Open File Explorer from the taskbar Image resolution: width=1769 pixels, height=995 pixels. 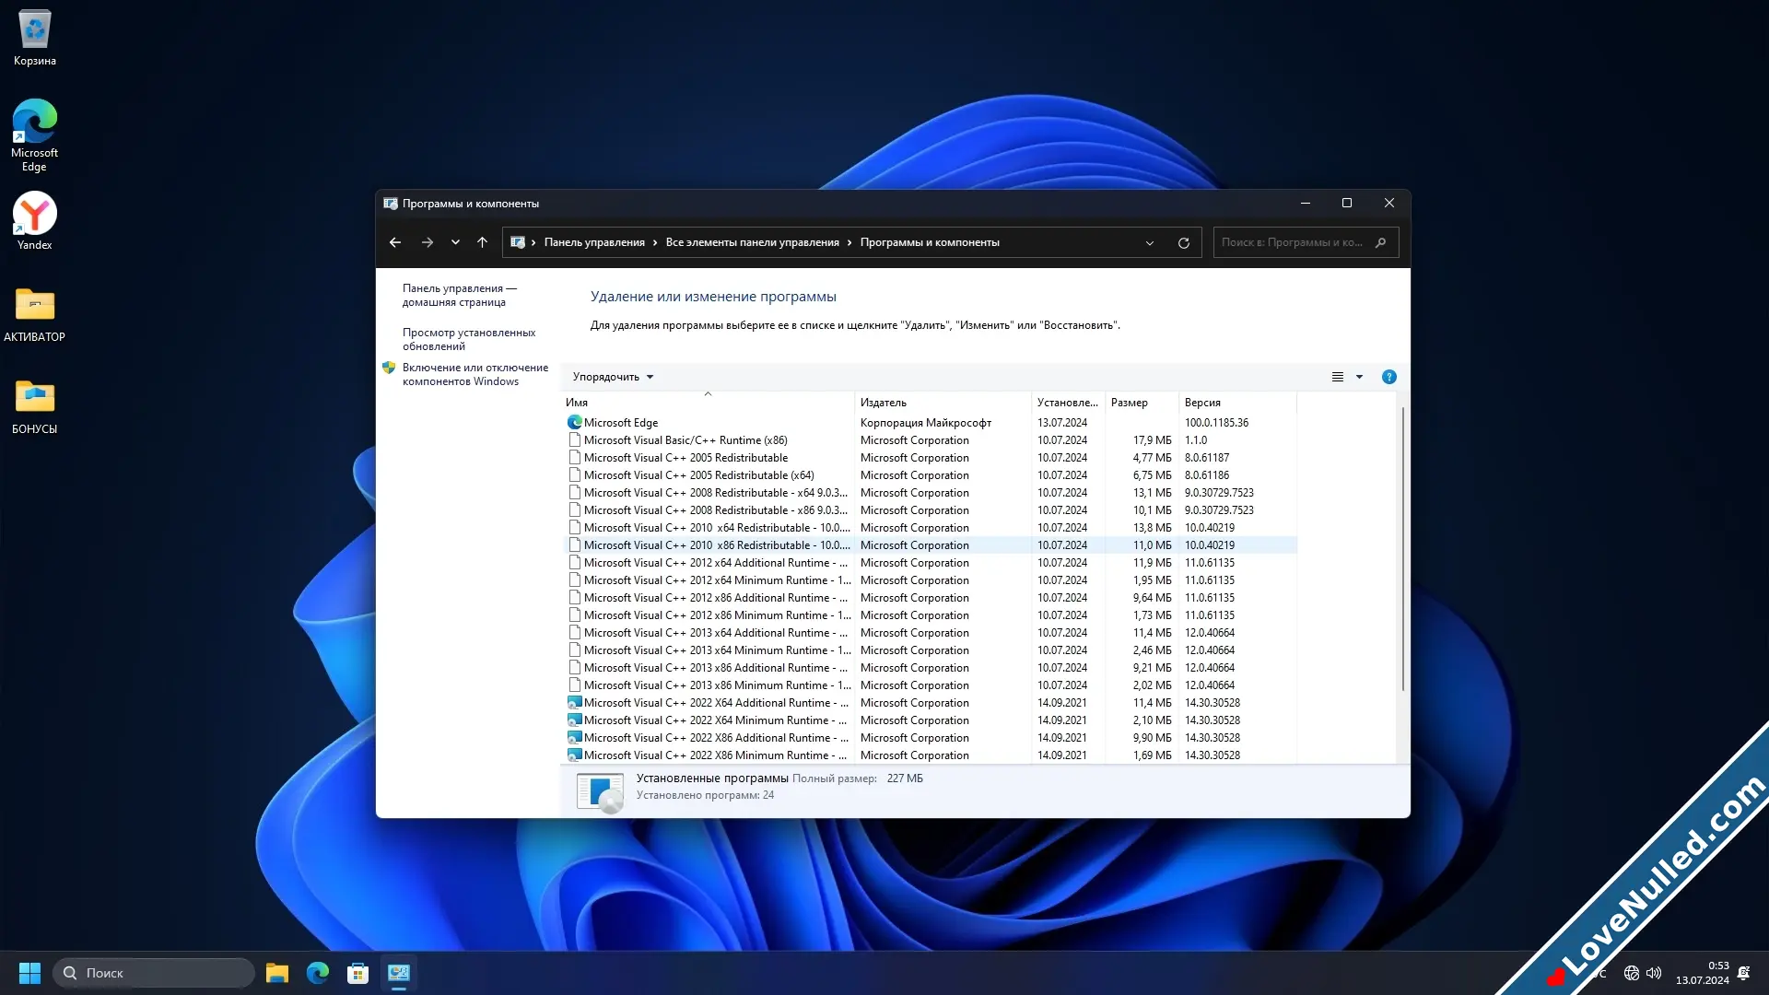[277, 973]
